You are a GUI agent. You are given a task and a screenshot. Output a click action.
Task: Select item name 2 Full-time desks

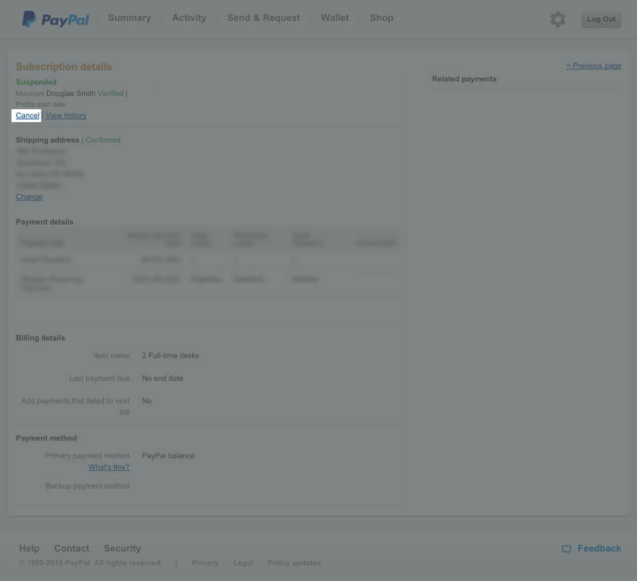171,356
